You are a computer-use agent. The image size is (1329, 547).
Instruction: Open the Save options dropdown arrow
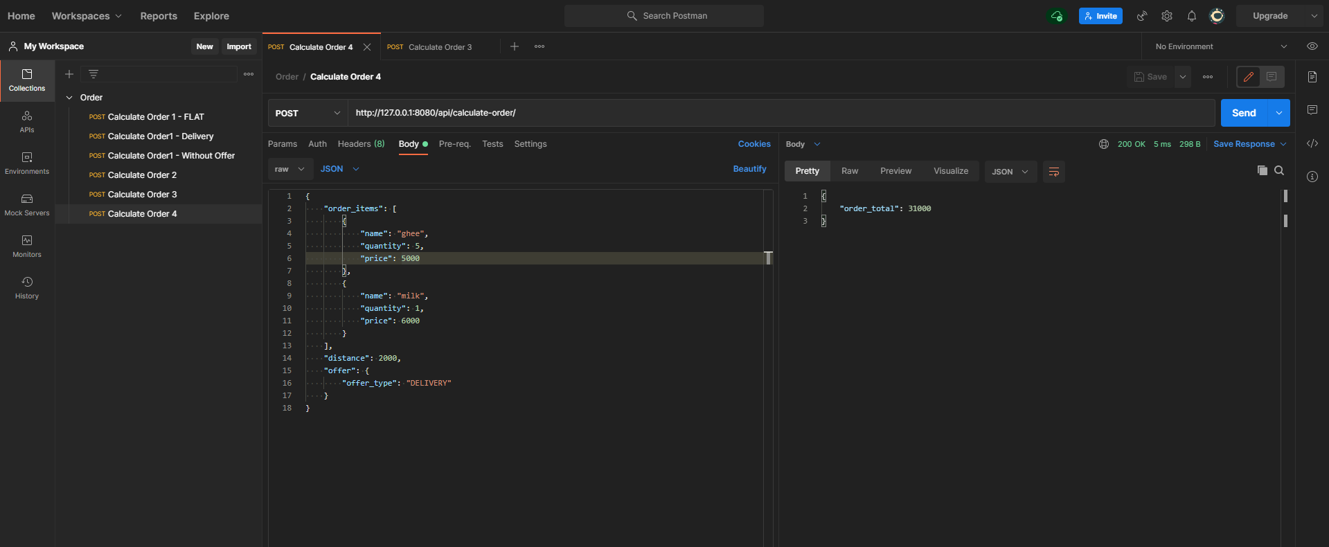[x=1183, y=77]
